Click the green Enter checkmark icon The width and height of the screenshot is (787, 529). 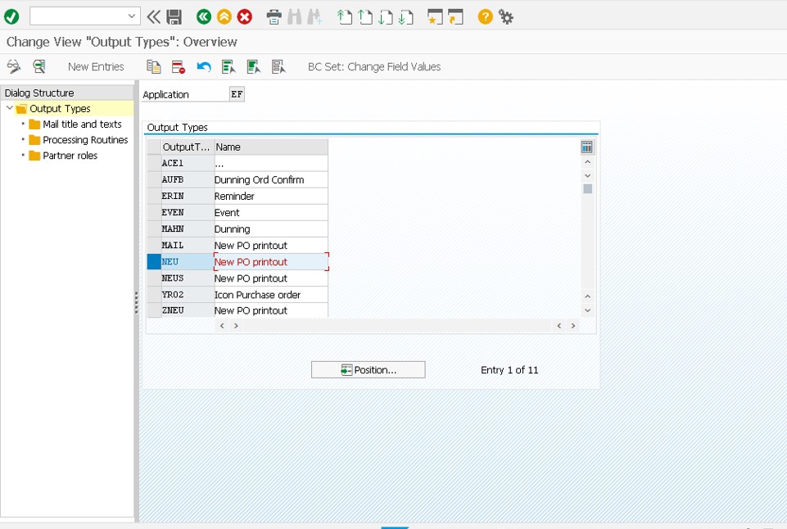pos(11,17)
